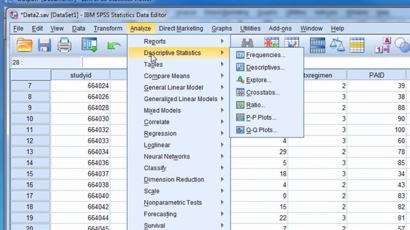Click the Crosstabs menu icon

pos(240,92)
